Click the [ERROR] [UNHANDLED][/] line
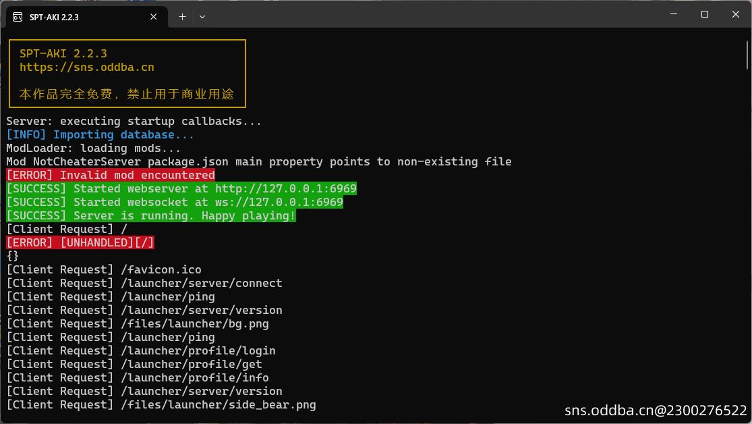This screenshot has height=424, width=752. coord(80,242)
